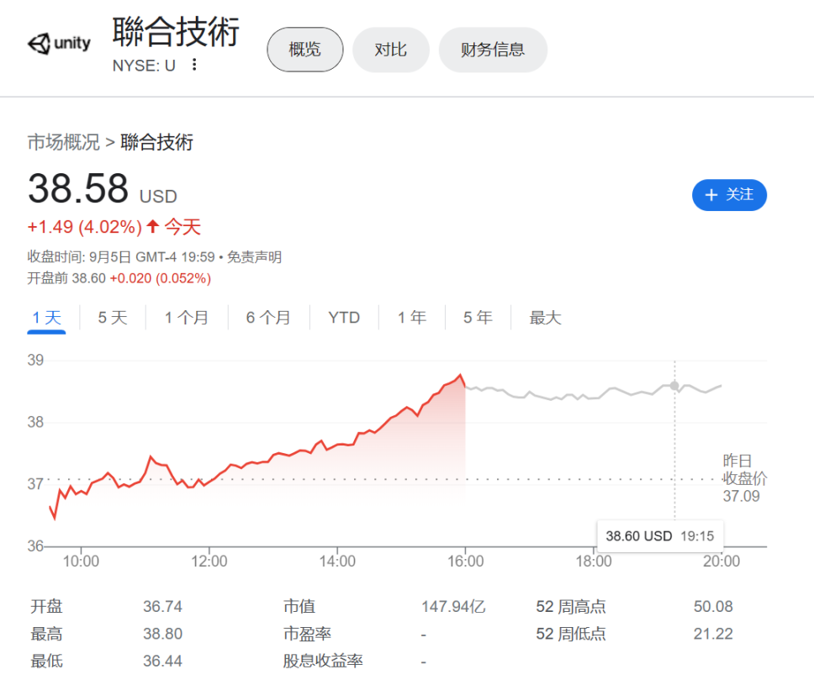Image resolution: width=814 pixels, height=680 pixels.
Task: Open the 市场概况 breadcrumb link
Action: (x=63, y=142)
